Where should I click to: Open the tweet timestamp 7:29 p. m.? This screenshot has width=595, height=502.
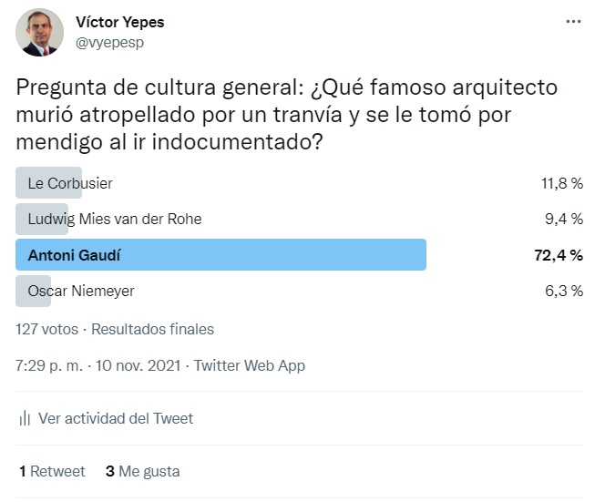(x=50, y=365)
